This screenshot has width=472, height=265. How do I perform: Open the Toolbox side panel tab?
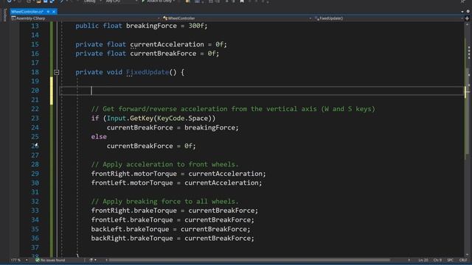(4, 15)
